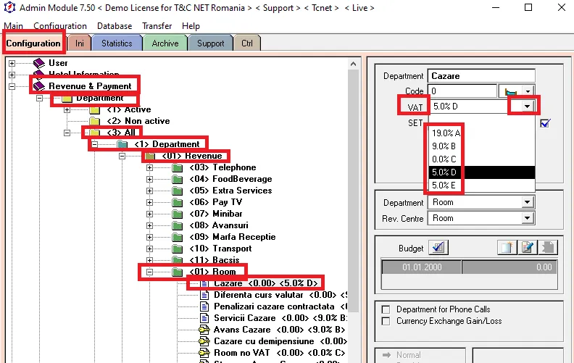
Task: Select highlighted 5.0% D VAT option
Action: pos(481,172)
